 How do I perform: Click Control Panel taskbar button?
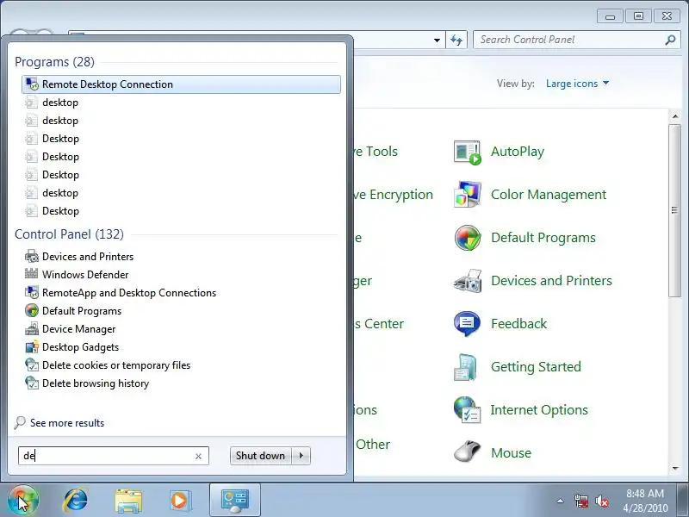coord(235,501)
